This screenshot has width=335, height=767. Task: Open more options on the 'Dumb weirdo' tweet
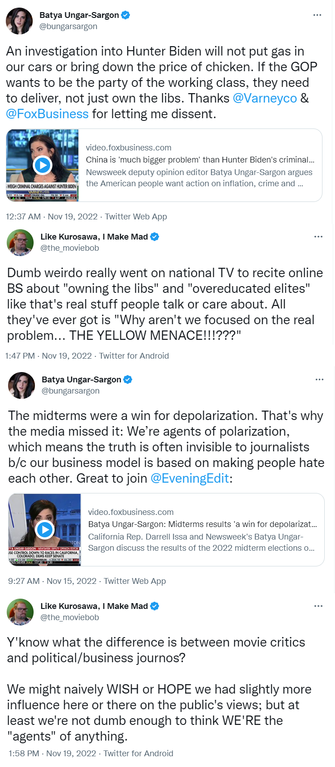318,236
